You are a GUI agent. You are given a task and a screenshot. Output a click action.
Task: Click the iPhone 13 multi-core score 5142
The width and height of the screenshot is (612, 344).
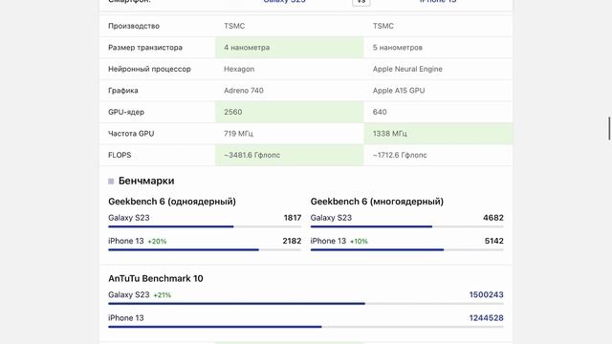tap(494, 241)
